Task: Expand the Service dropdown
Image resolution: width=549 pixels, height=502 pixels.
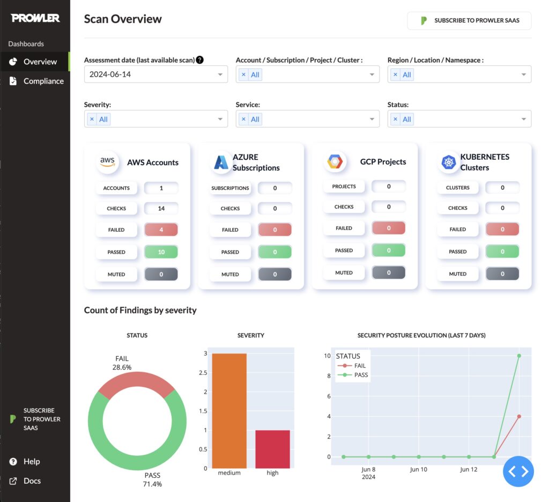Action: (372, 119)
